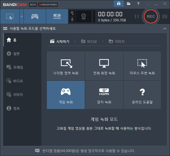Switch to the 이미지 tab at the top
The image size is (170, 156).
117,41
